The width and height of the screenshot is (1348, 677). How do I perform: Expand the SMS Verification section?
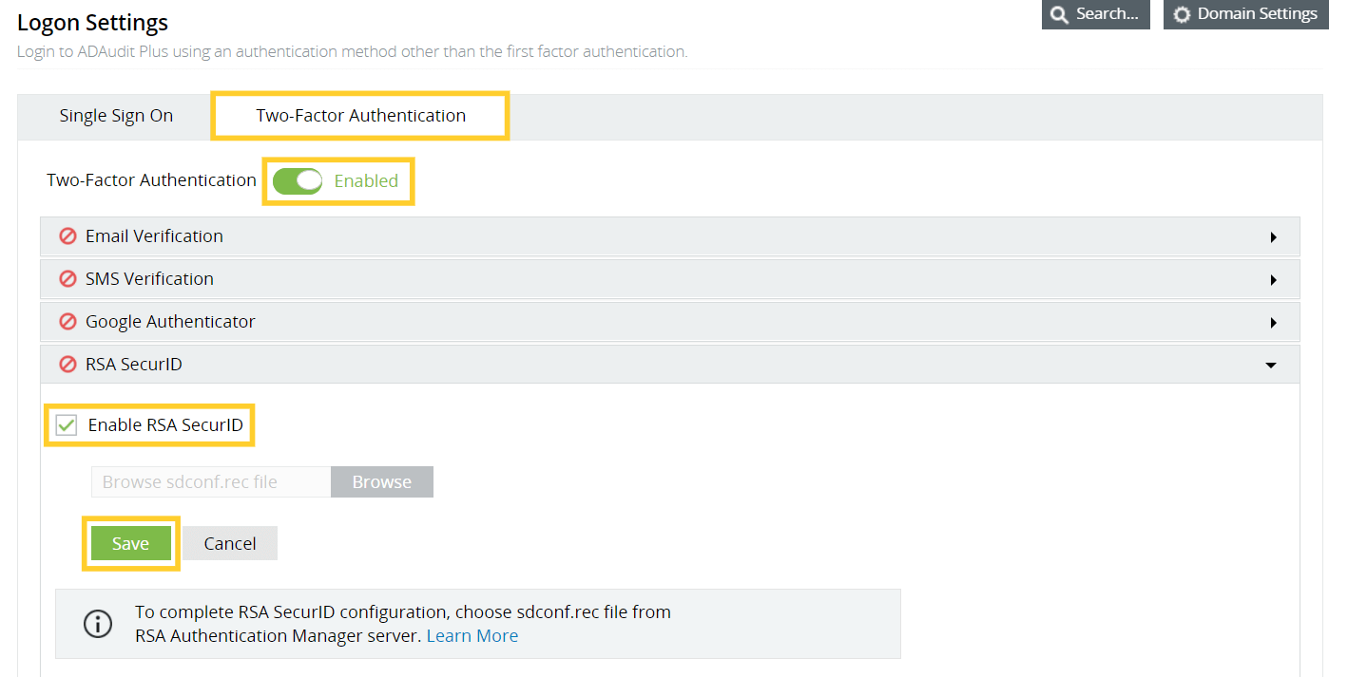[1274, 278]
